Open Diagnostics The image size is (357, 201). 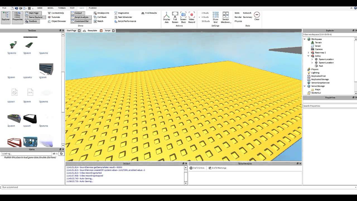pyautogui.click(x=122, y=13)
